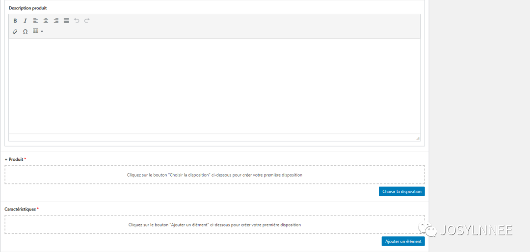Align description text to the left
The width and height of the screenshot is (530, 252).
pyautogui.click(x=35, y=21)
